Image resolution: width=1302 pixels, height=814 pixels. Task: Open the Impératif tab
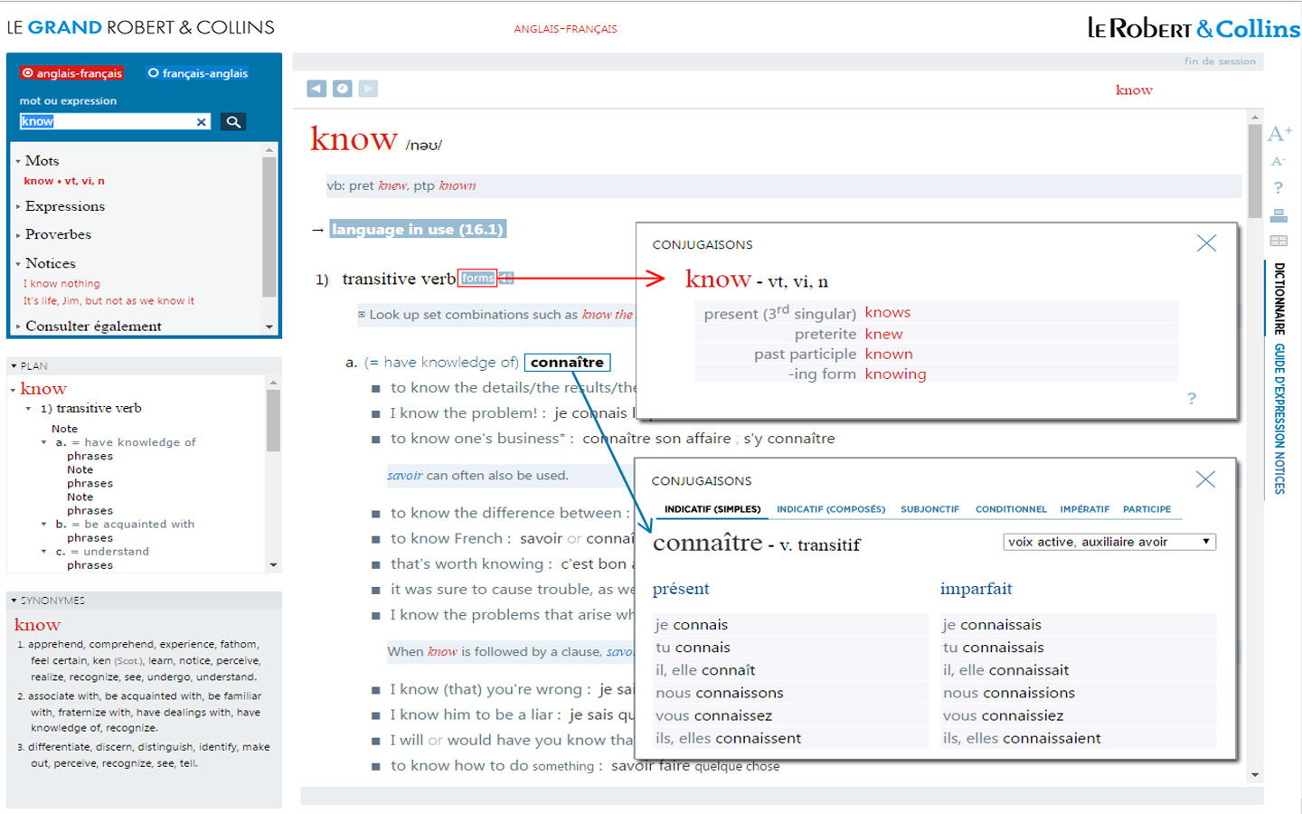pyautogui.click(x=1085, y=509)
